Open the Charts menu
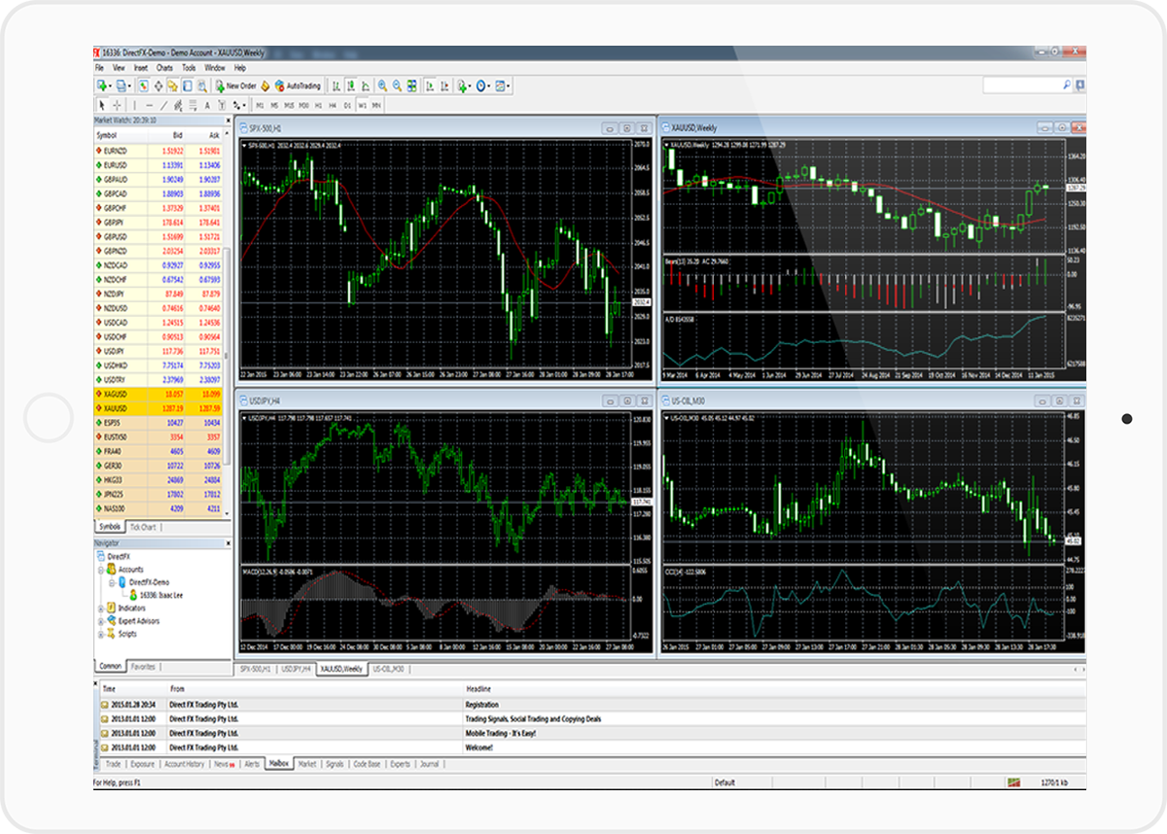1167x834 pixels. [164, 68]
